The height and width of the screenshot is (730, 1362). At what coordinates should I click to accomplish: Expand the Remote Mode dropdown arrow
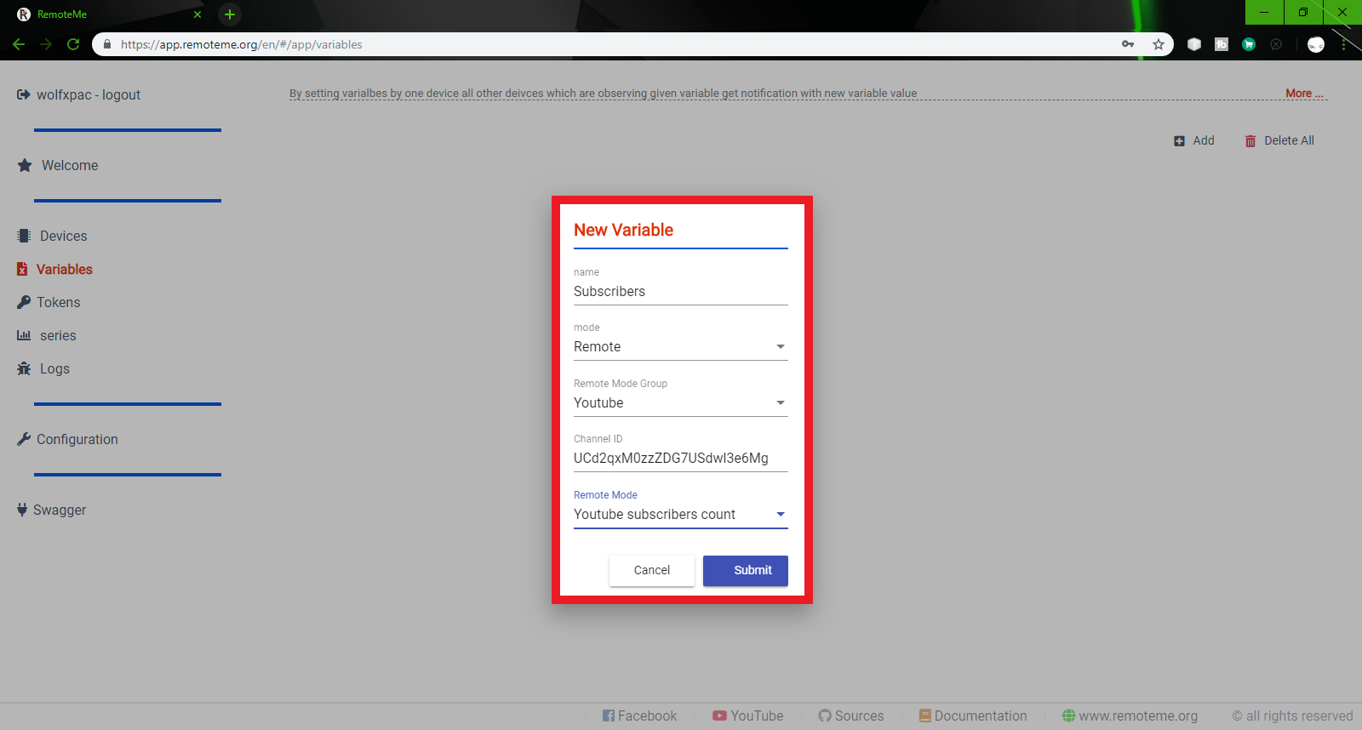tap(781, 514)
